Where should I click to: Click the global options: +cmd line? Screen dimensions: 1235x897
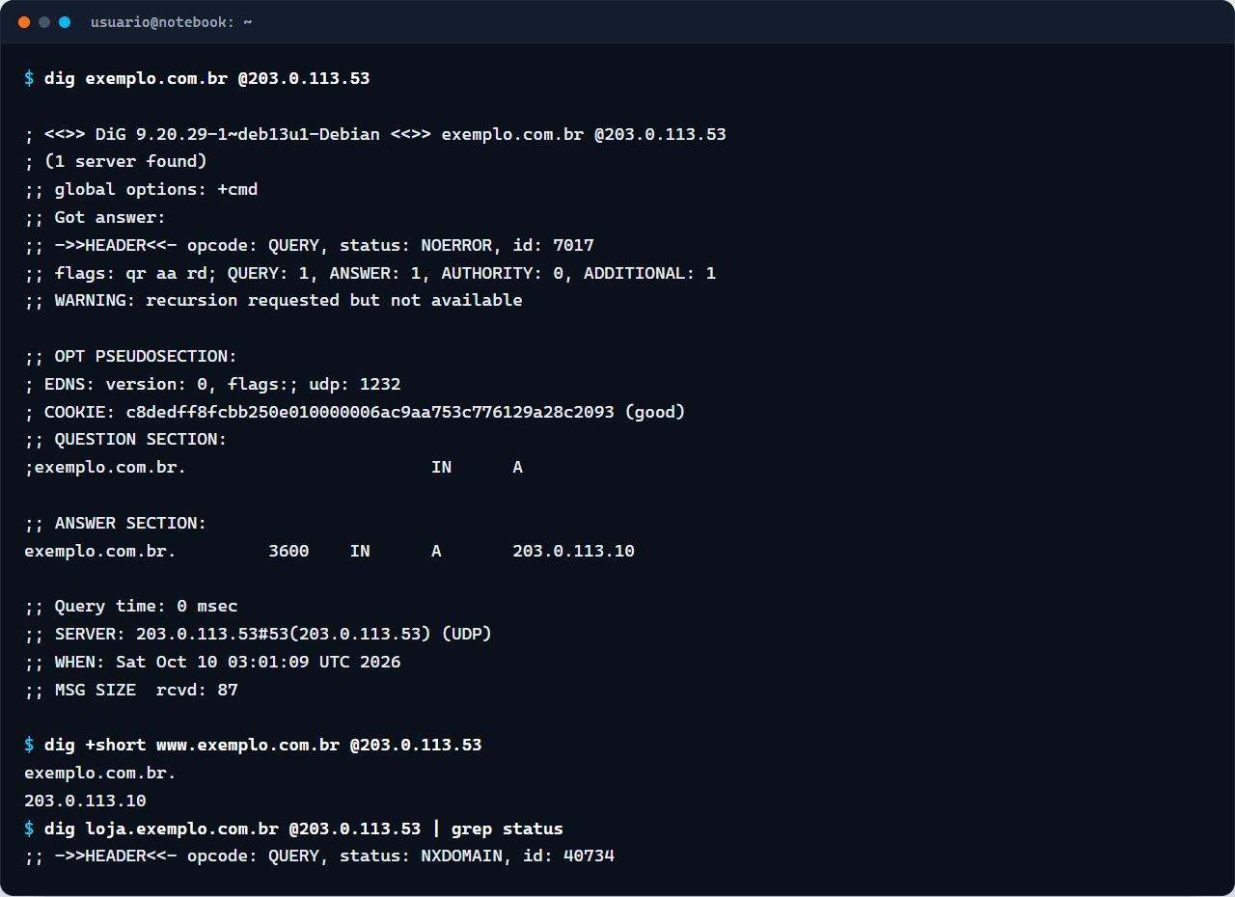141,189
